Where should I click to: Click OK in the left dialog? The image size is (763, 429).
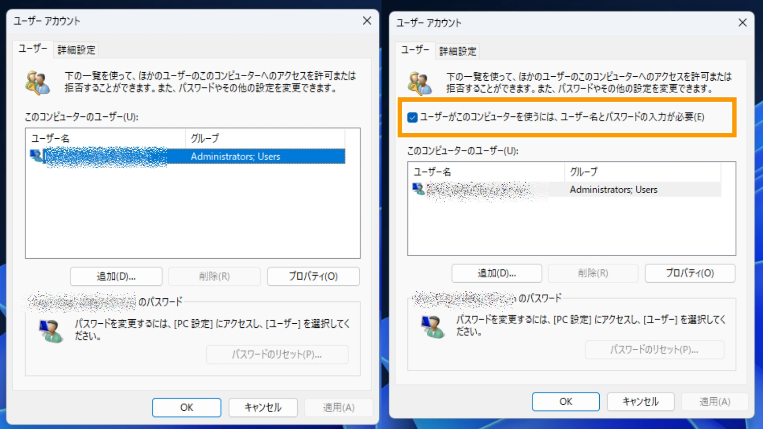[x=186, y=407]
